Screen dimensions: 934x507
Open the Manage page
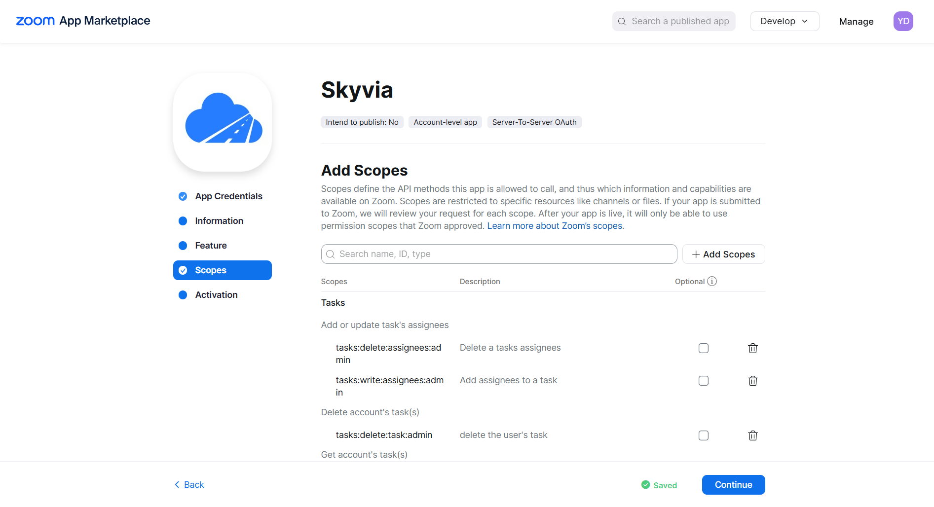(856, 21)
